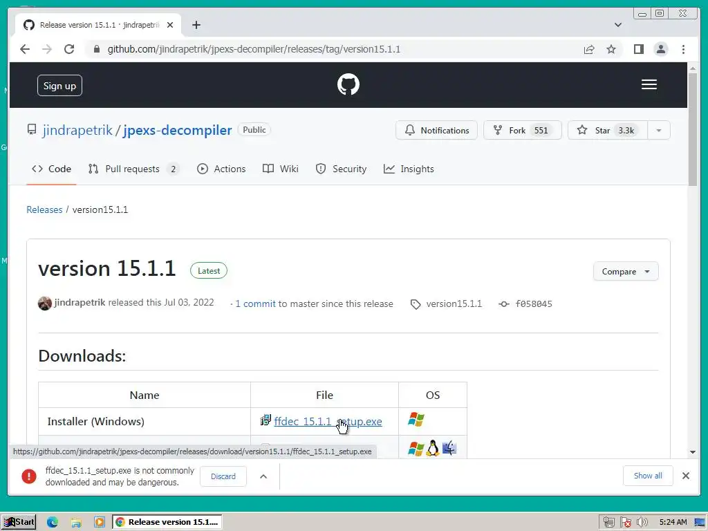
Task: Open File Explorer from the taskbar
Action: tap(76, 522)
